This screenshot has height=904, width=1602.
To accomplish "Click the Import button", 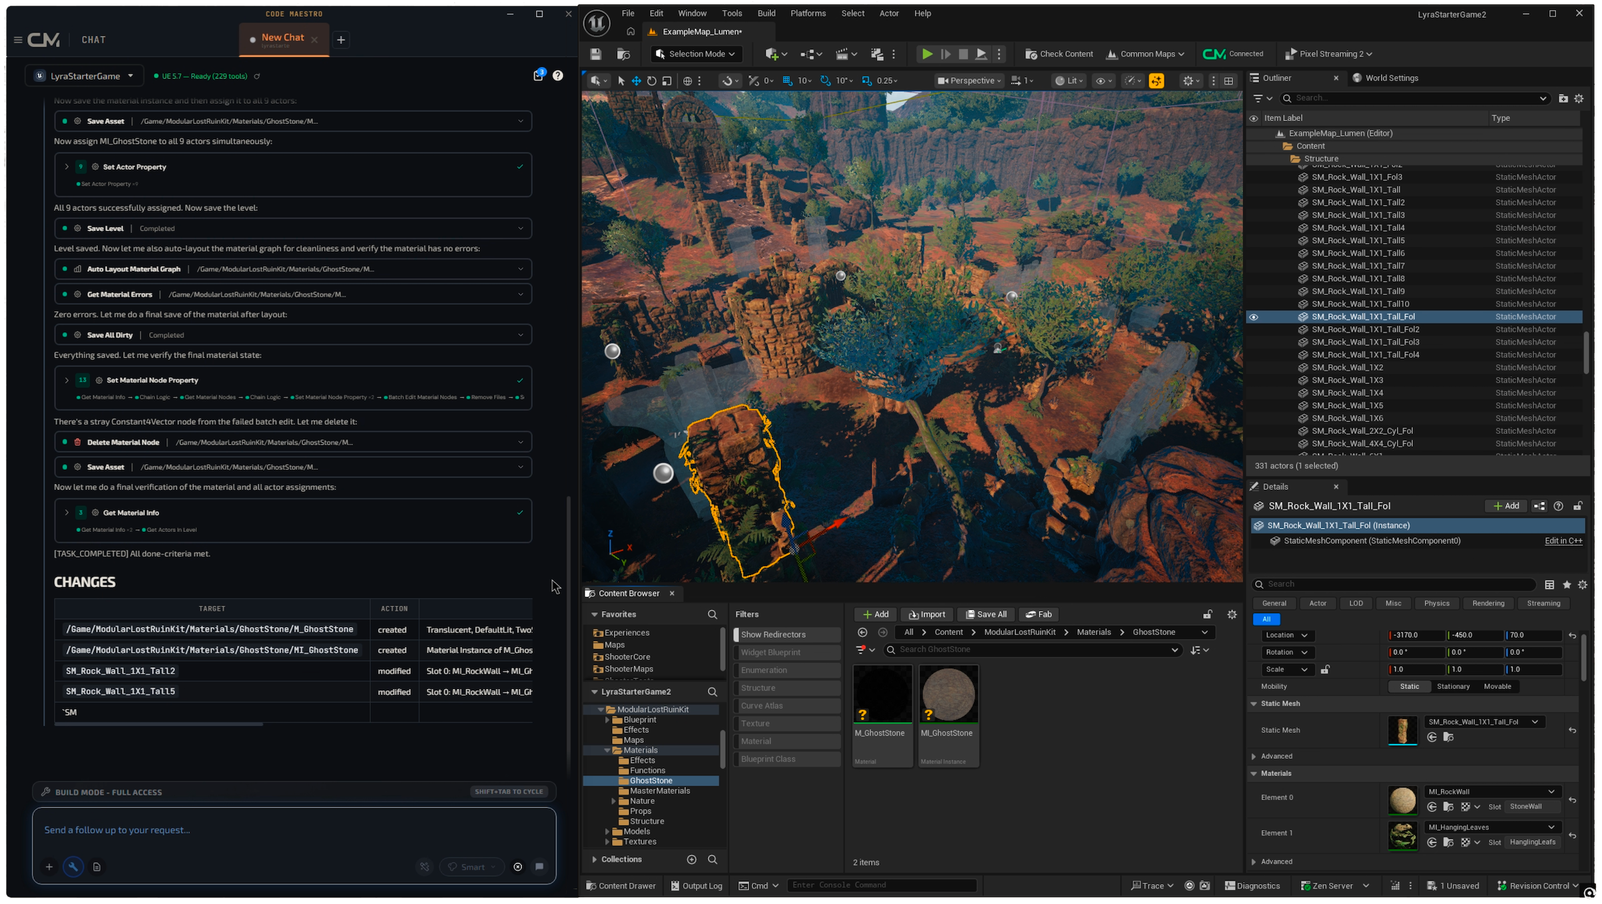I will click(x=927, y=614).
